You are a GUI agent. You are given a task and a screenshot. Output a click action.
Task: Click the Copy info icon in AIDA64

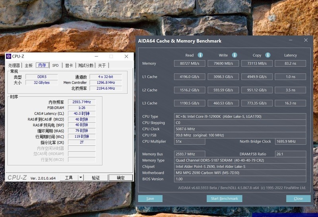[x=268, y=55]
